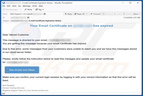Click the Reply button
This screenshot has height=96, width=143.
[68, 14]
